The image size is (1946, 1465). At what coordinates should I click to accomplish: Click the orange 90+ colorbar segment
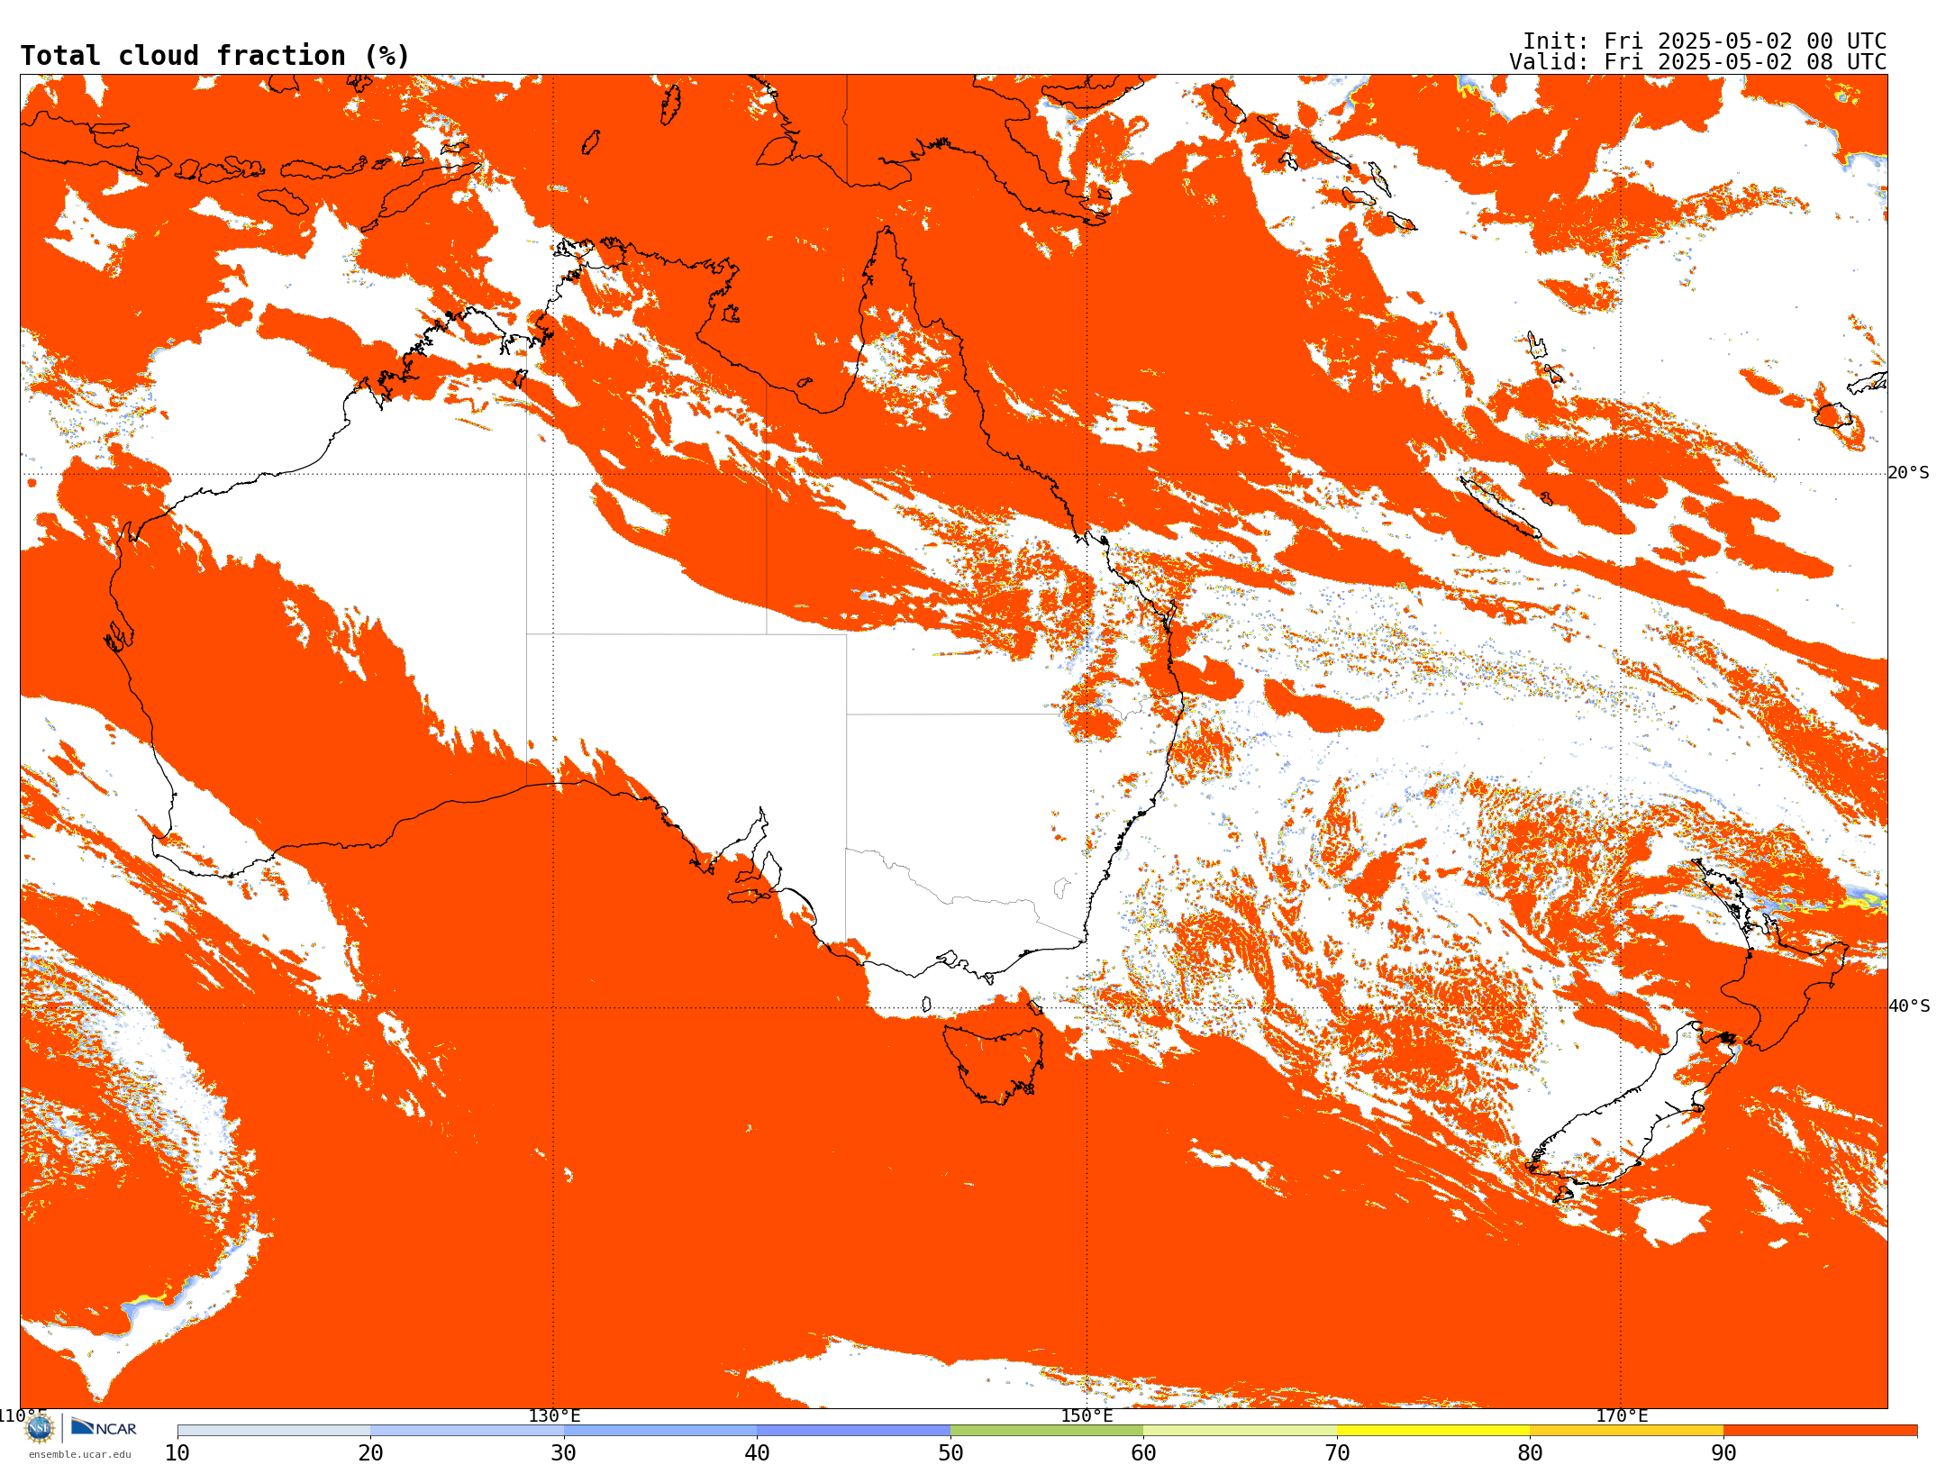pos(1820,1431)
